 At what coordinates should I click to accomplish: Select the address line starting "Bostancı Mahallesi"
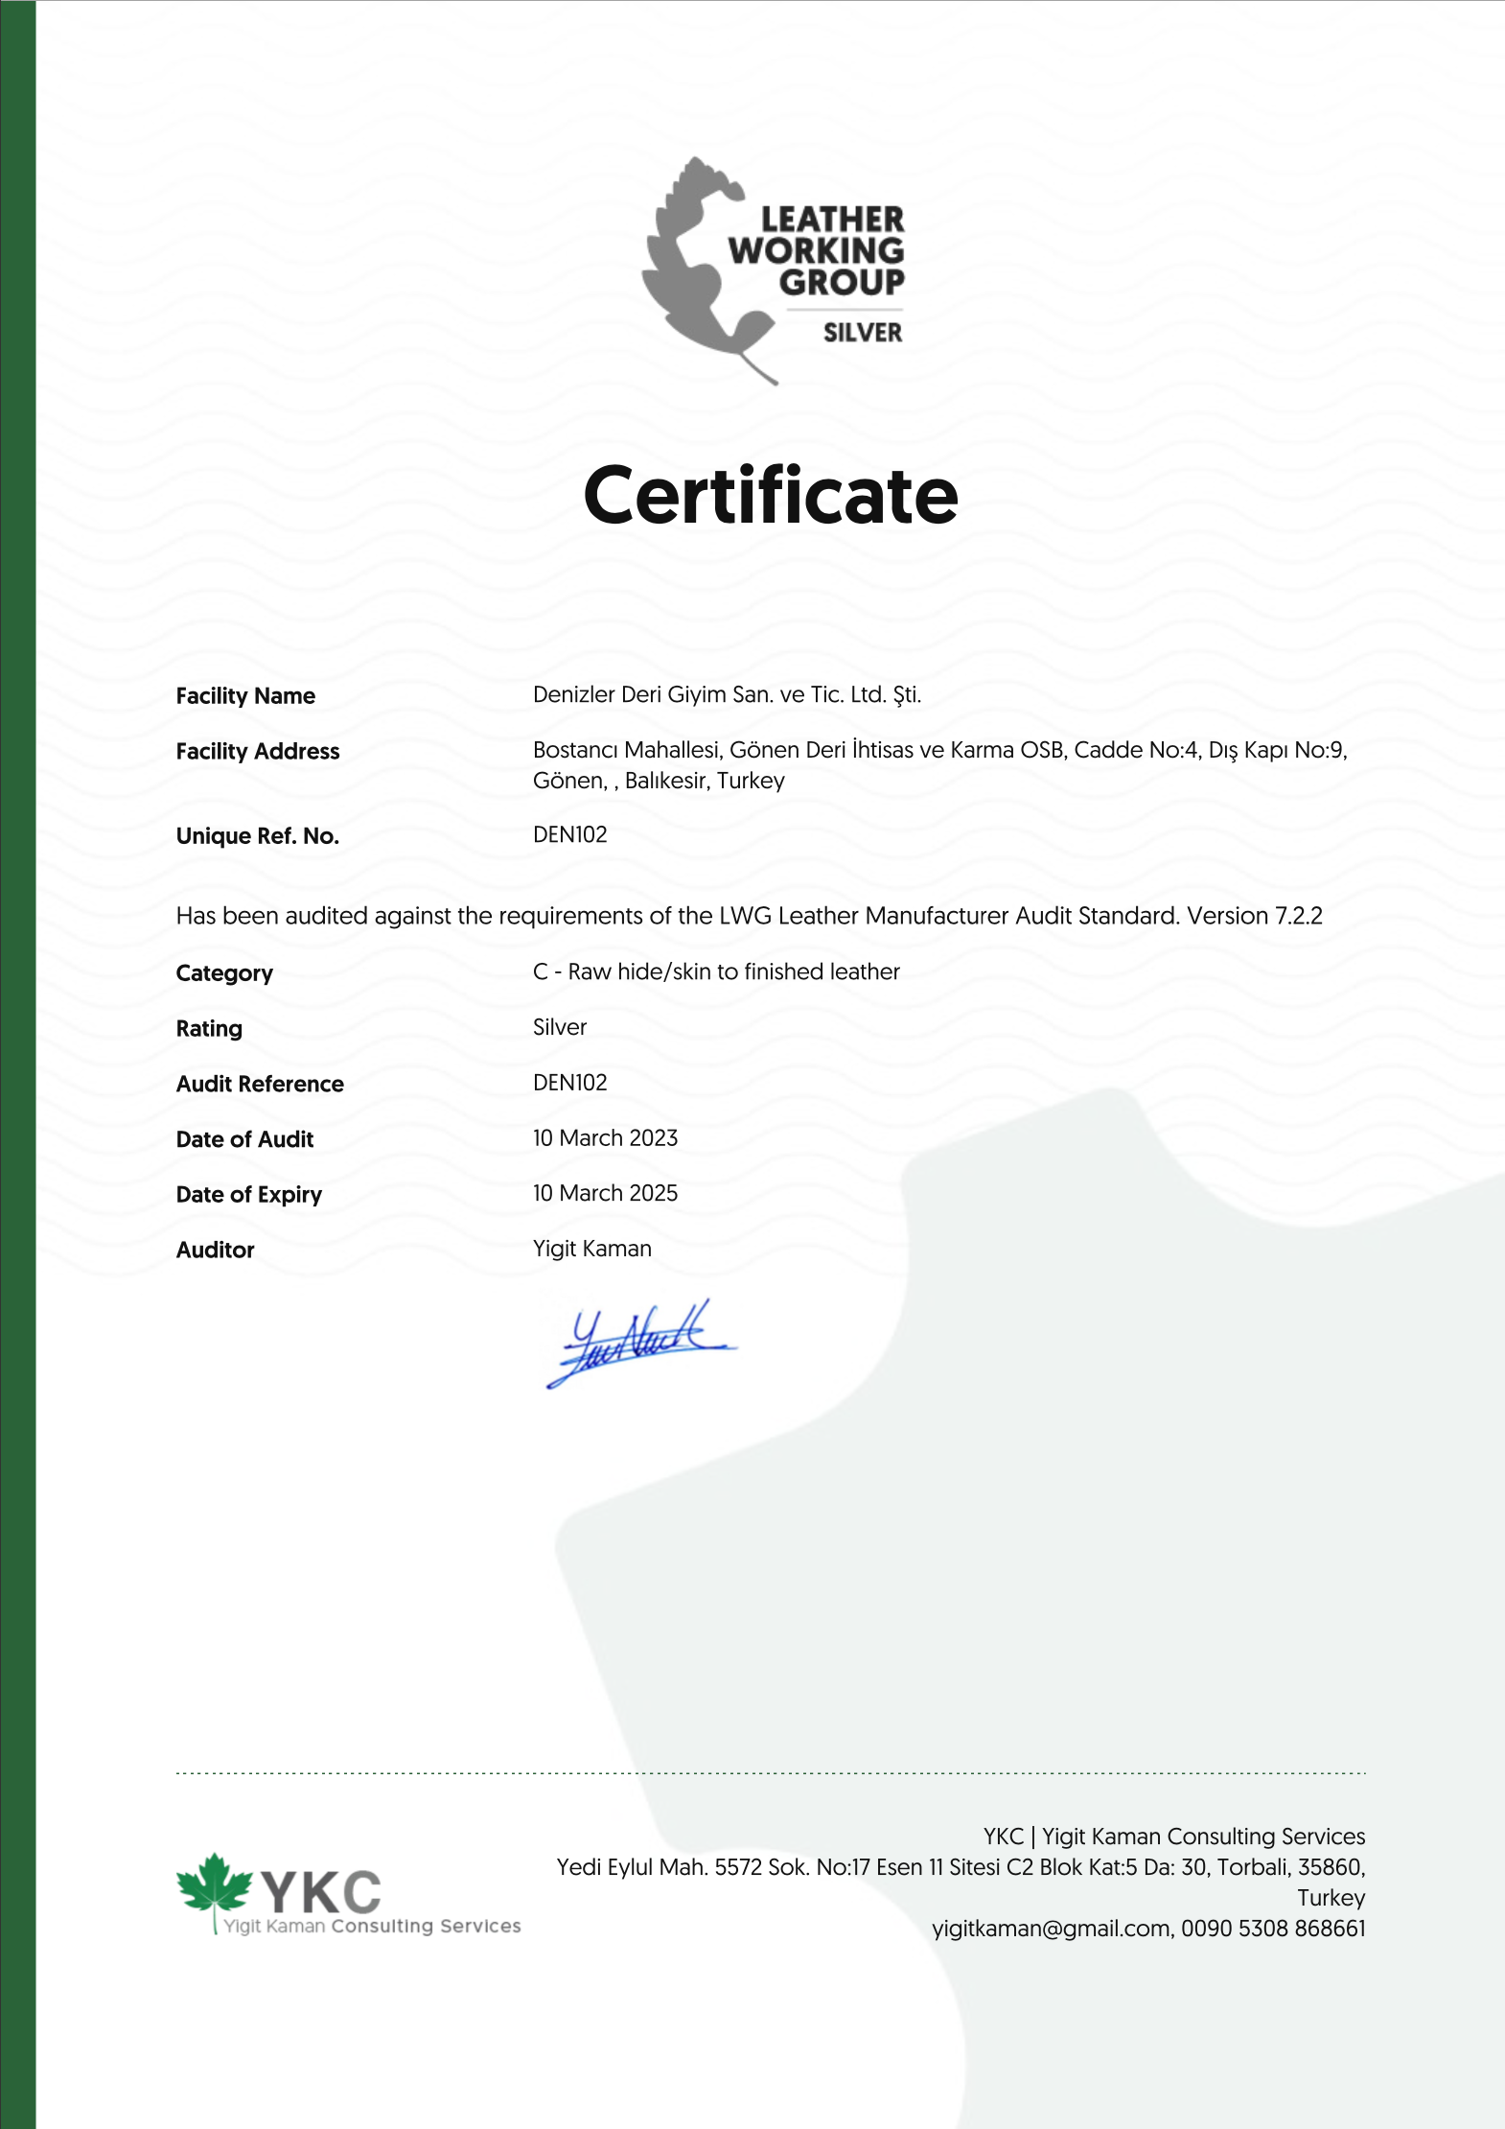click(x=940, y=750)
